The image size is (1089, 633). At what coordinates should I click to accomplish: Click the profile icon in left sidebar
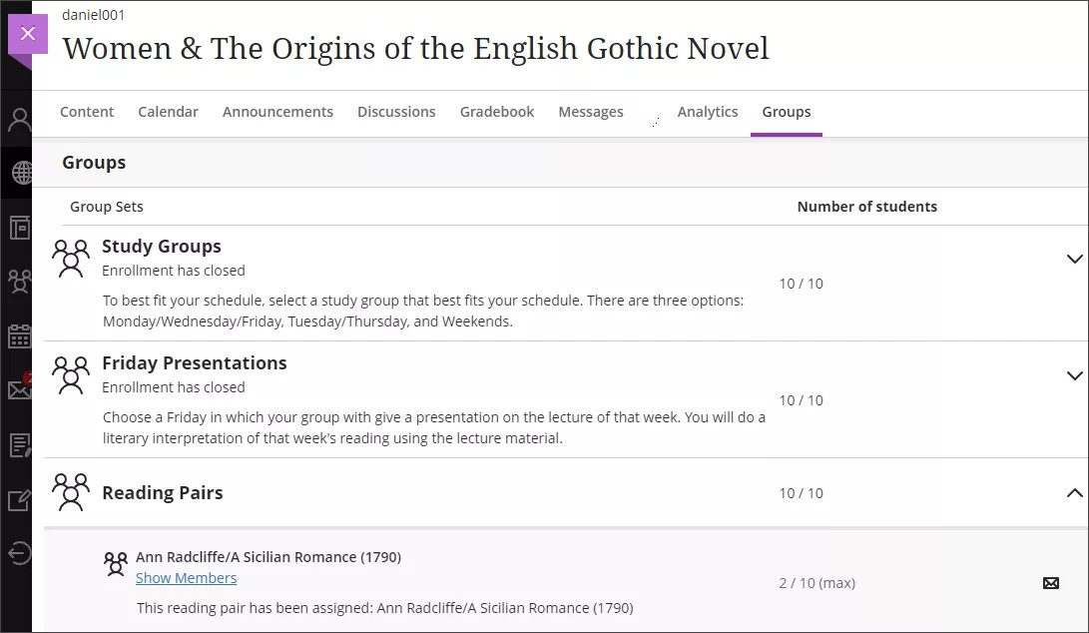(19, 121)
